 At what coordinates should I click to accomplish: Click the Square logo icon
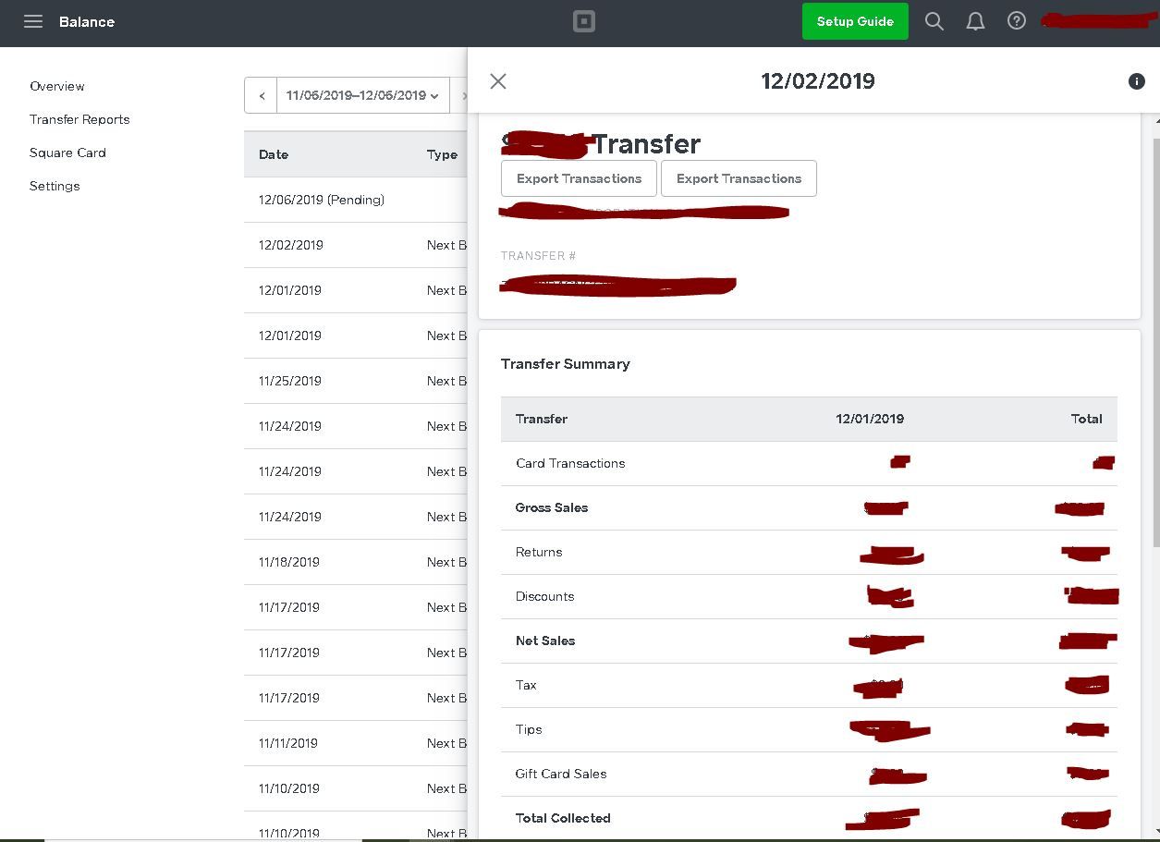584,21
